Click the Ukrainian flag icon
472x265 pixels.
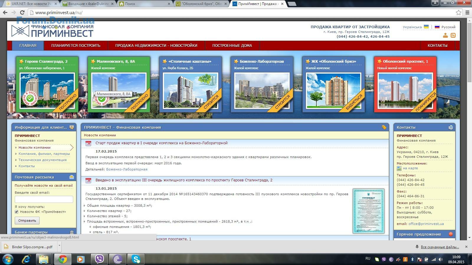pos(426,27)
